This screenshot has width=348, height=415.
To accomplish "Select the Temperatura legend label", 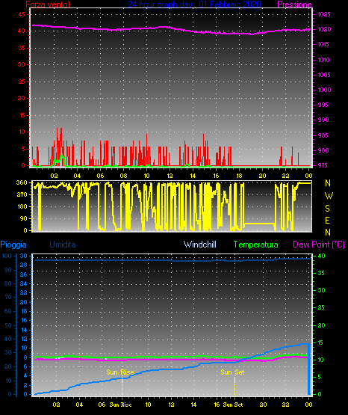I will [256, 245].
